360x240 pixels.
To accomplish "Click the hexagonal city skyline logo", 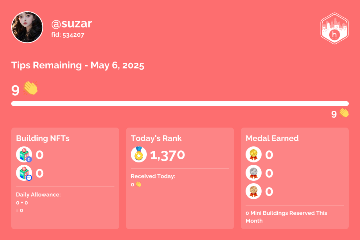I will click(334, 28).
